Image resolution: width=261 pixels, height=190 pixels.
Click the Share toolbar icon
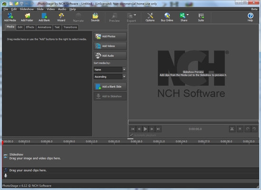tap(183, 17)
